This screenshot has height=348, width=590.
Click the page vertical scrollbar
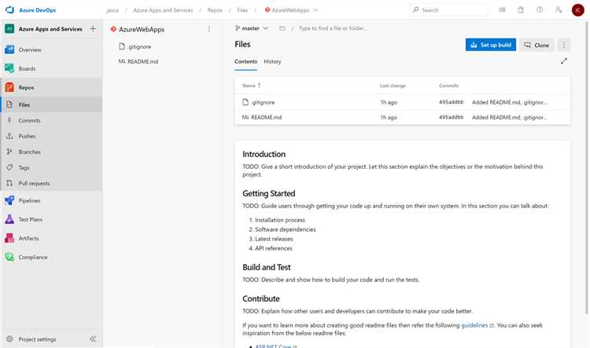[x=587, y=167]
